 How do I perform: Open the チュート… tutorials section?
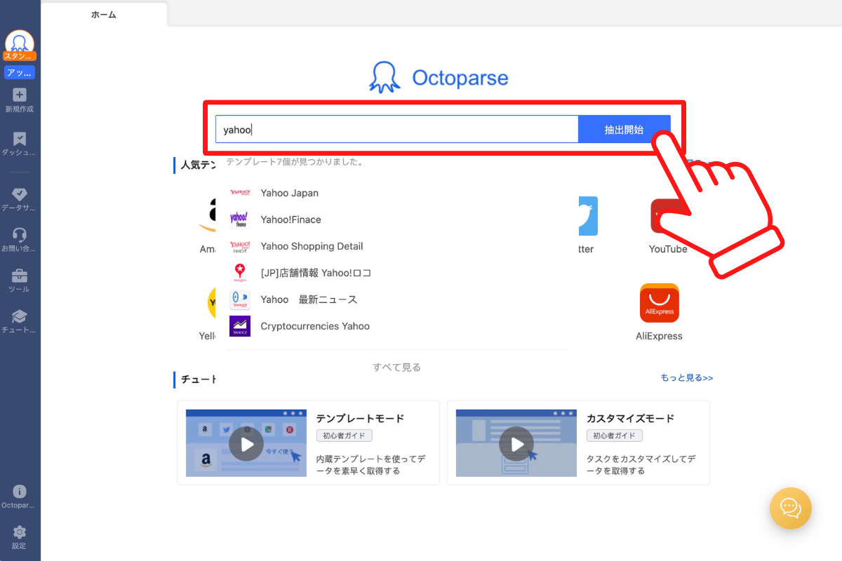[x=20, y=321]
